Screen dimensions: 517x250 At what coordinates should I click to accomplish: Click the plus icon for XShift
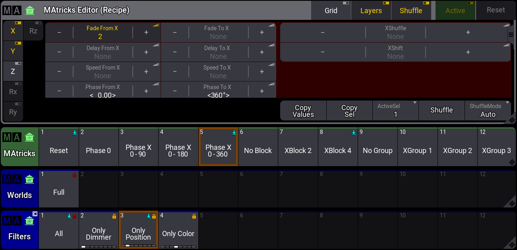pos(468,52)
